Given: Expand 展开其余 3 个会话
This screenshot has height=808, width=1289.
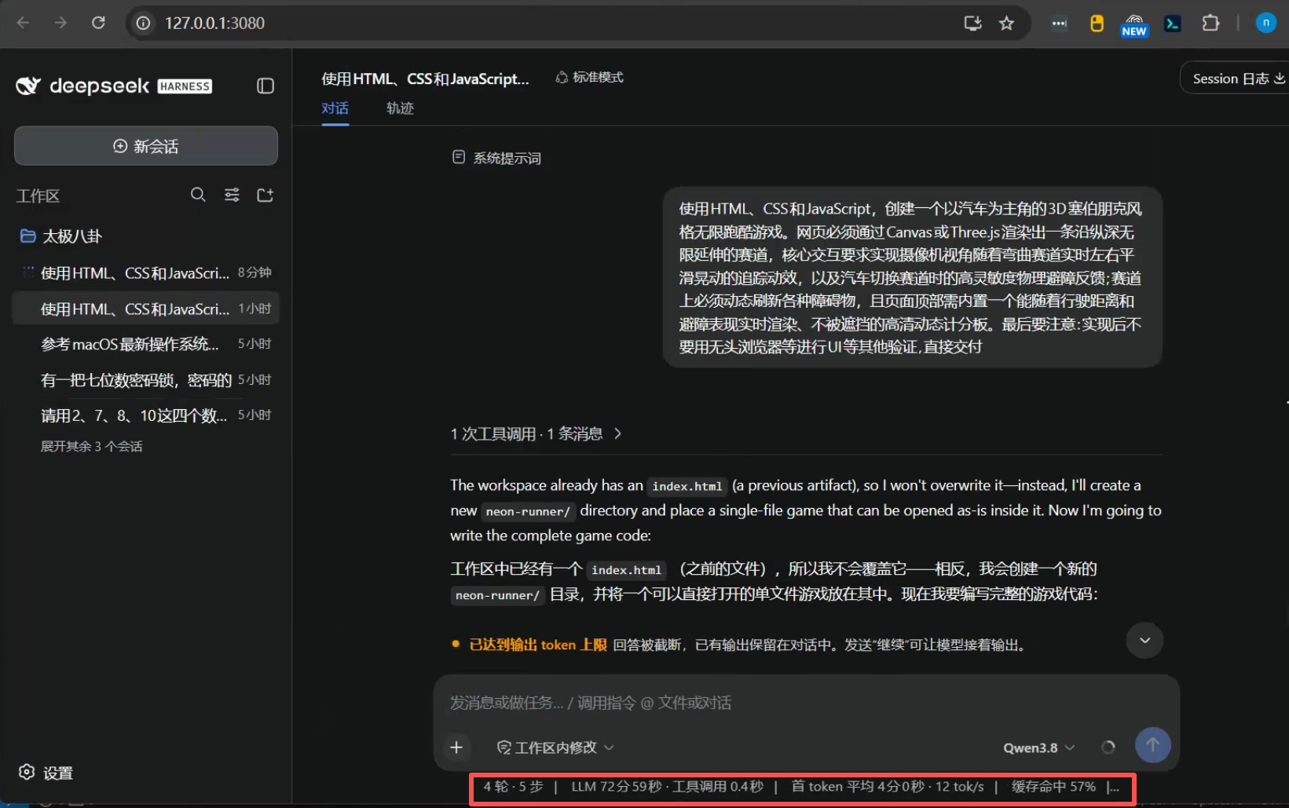Looking at the screenshot, I should pos(92,446).
